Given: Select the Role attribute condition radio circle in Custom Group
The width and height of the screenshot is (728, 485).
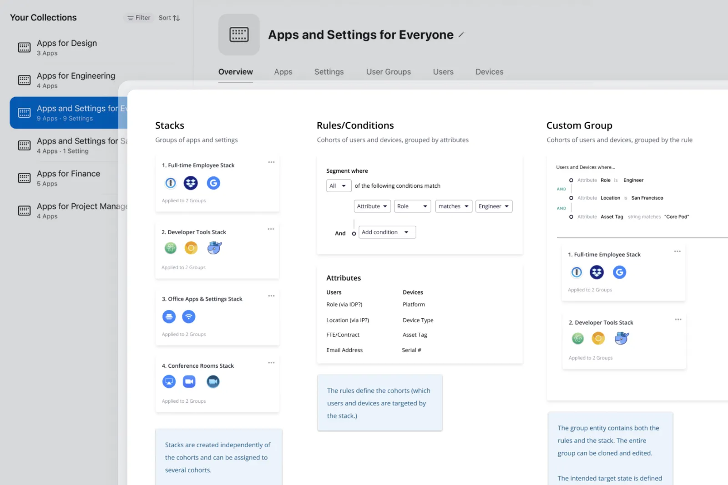Looking at the screenshot, I should click(571, 180).
